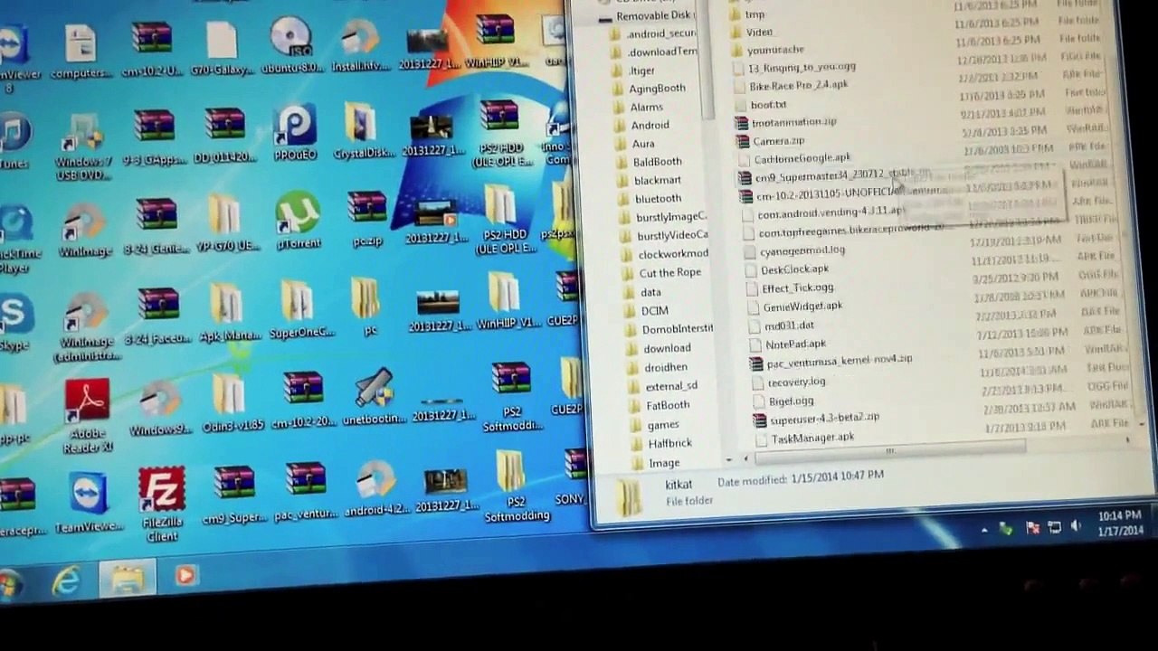The width and height of the screenshot is (1158, 651).
Task: Select the Effect_Tick.ogg file
Action: (789, 288)
